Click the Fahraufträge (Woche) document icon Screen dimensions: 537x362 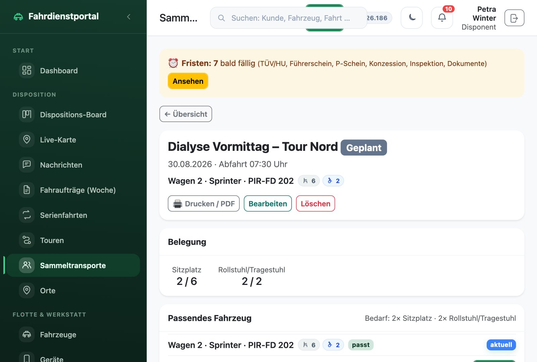[27, 190]
